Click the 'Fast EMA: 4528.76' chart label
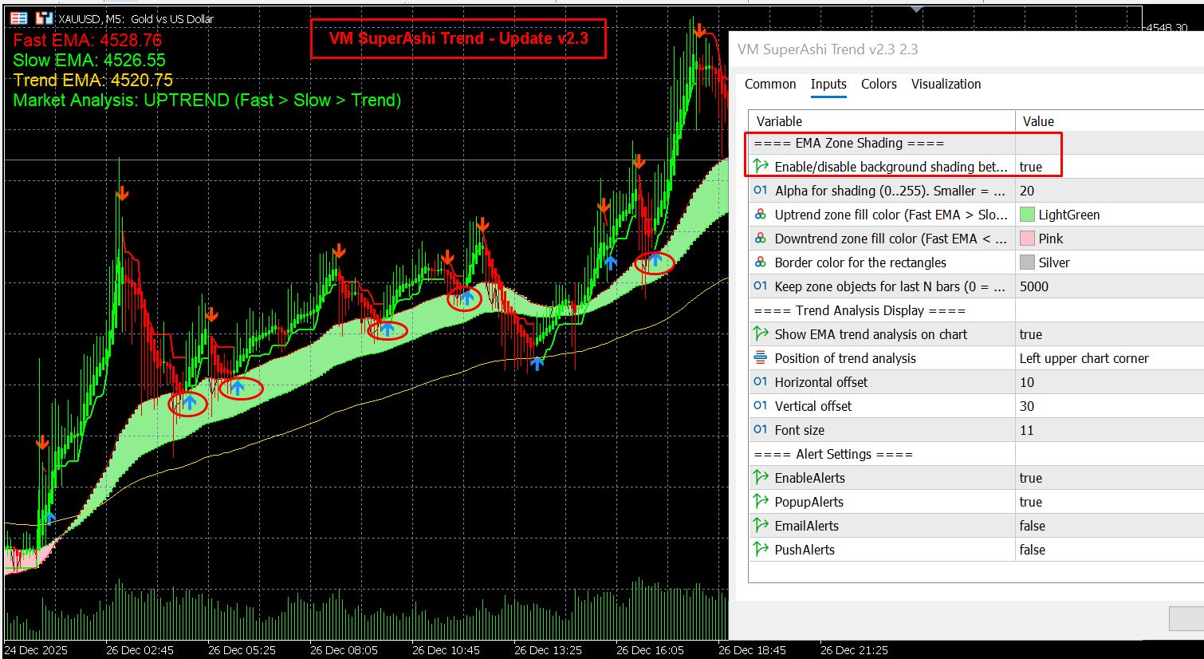The height and width of the screenshot is (659, 1204). pyautogui.click(x=88, y=40)
